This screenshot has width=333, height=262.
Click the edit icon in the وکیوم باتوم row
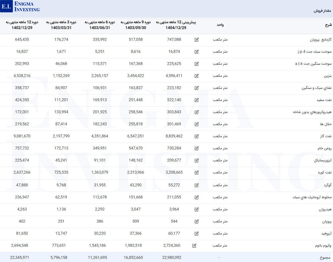194,246
